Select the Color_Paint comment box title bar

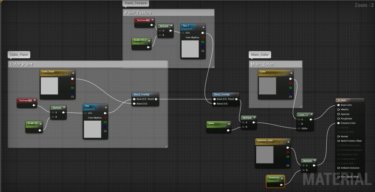pyautogui.click(x=88, y=64)
